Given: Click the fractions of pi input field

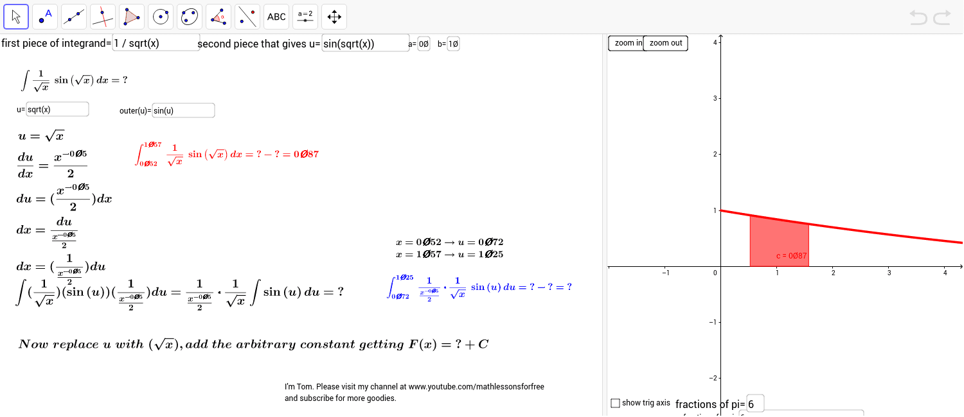Looking at the screenshot, I should (755, 404).
